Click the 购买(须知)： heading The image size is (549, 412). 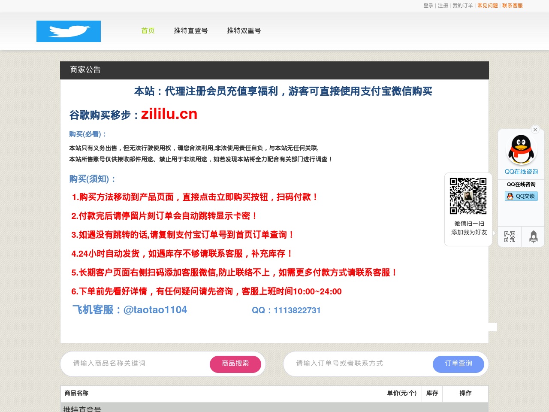pos(93,179)
